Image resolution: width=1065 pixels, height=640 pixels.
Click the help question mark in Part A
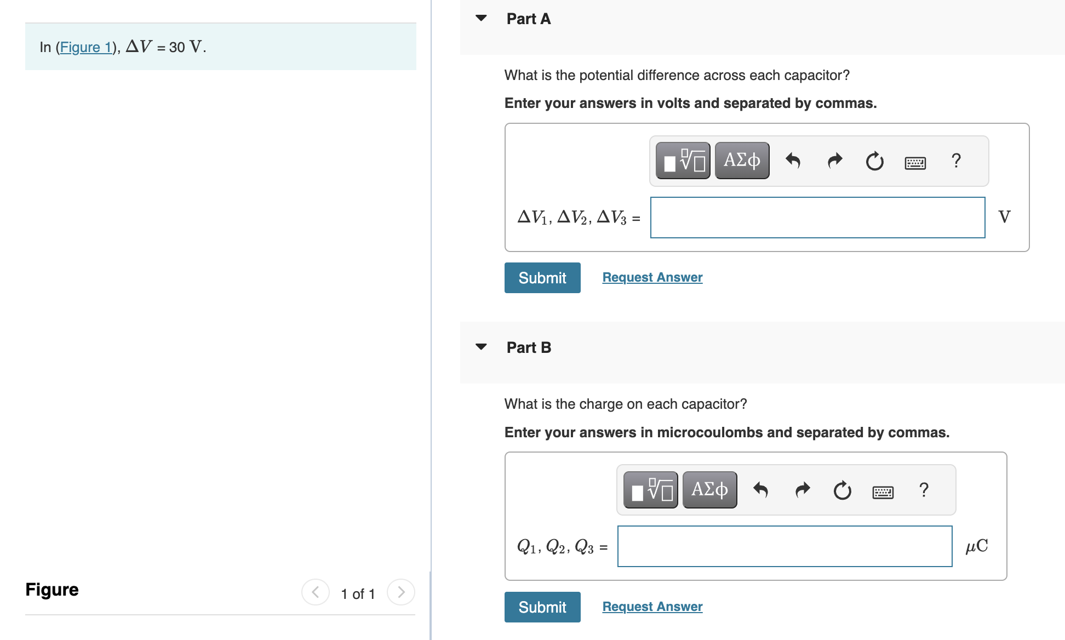point(956,160)
